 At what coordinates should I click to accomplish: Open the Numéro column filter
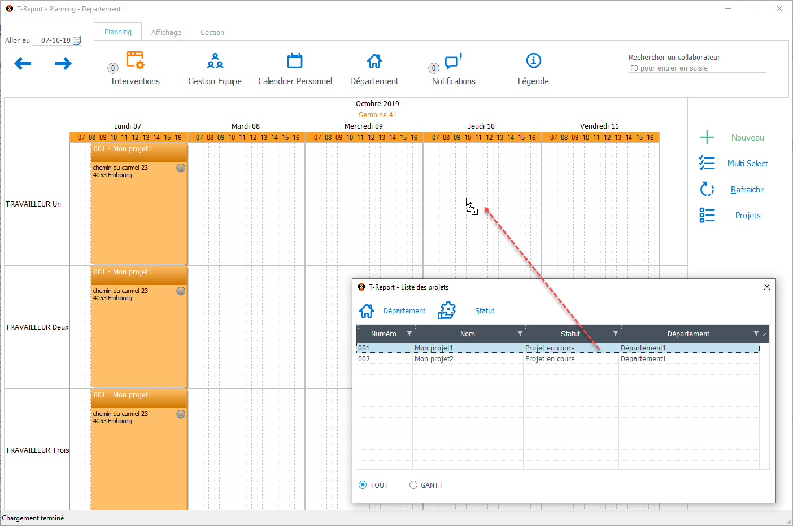pyautogui.click(x=409, y=334)
